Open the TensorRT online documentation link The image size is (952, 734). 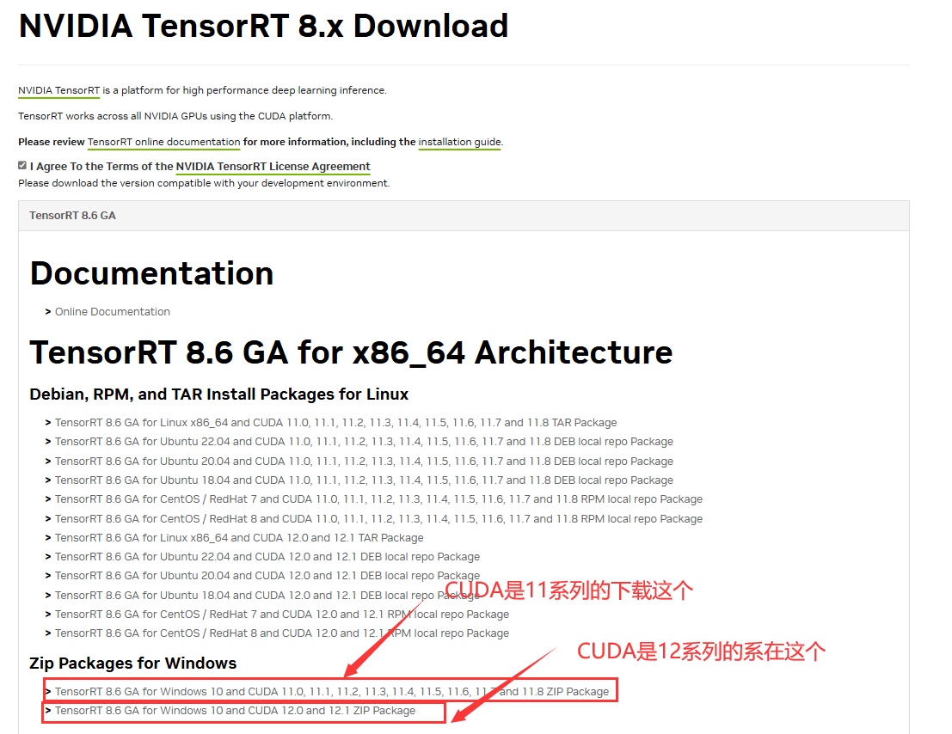point(163,142)
